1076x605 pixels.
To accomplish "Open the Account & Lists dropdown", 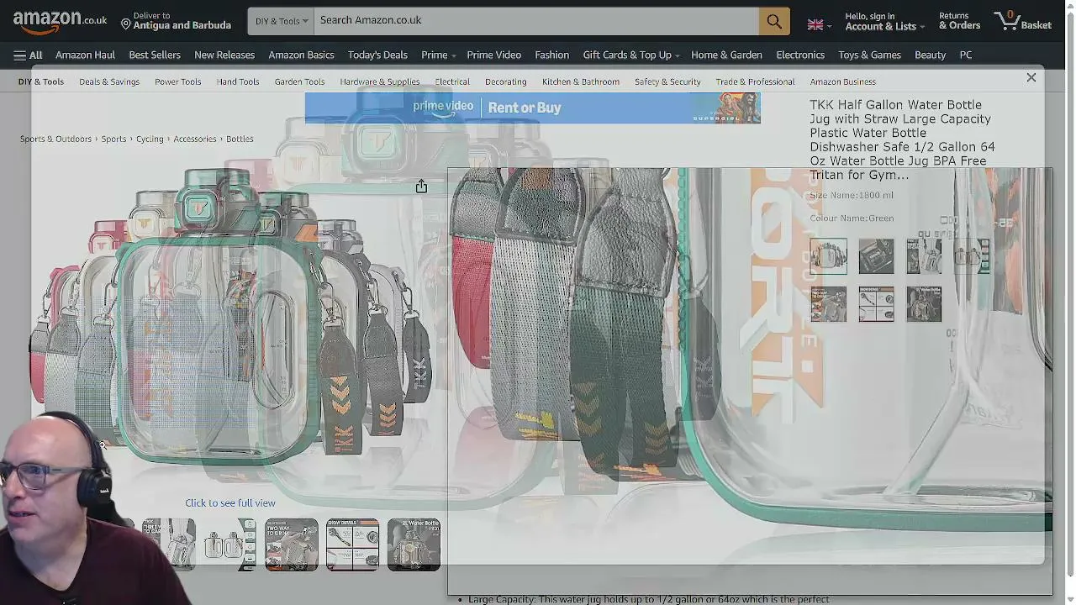I will pyautogui.click(x=884, y=21).
